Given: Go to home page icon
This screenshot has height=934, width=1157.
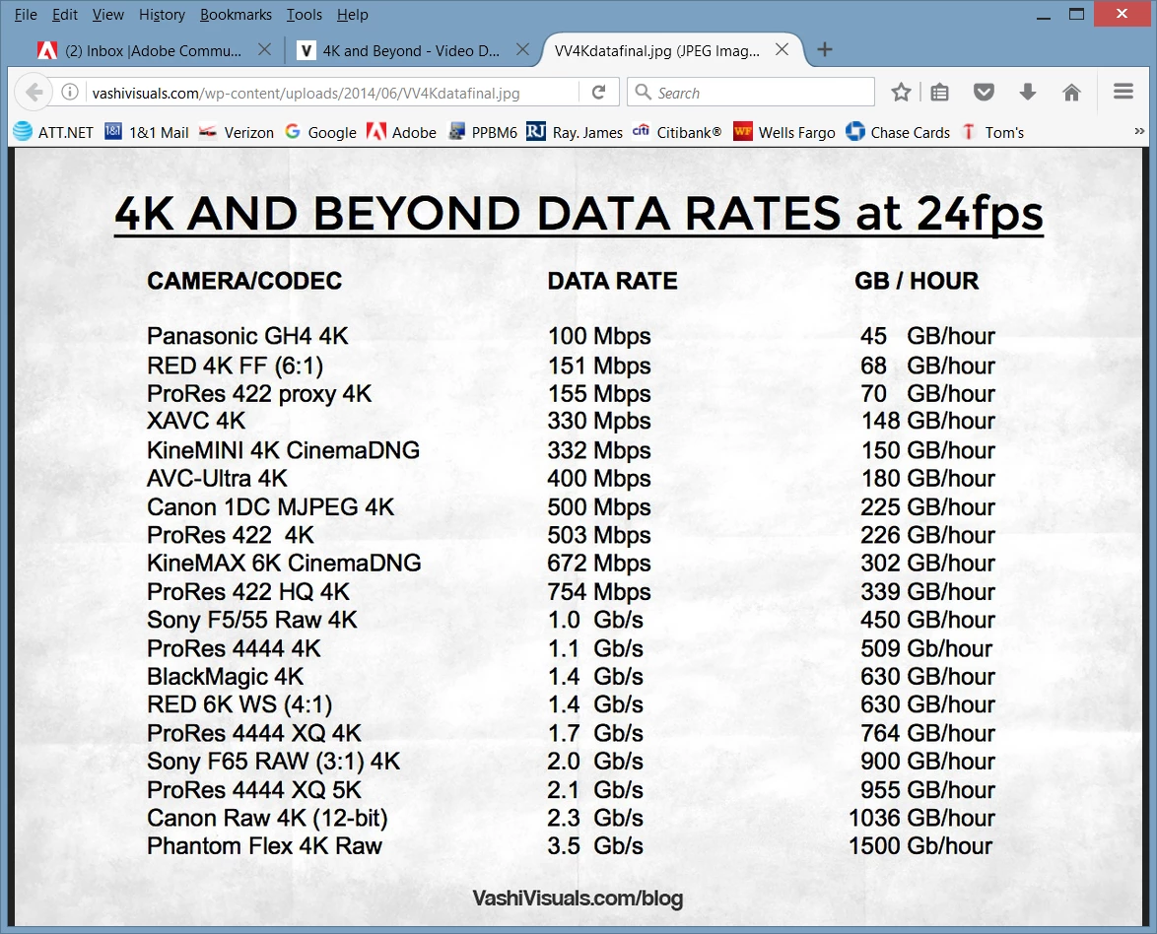Looking at the screenshot, I should [1071, 93].
